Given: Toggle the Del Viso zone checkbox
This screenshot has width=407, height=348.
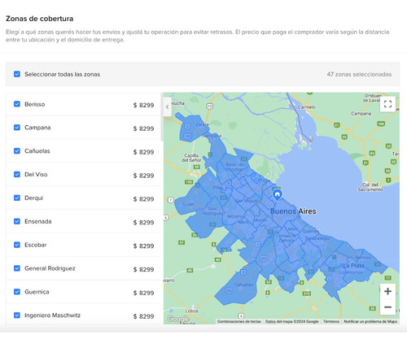Looking at the screenshot, I should (x=17, y=174).
